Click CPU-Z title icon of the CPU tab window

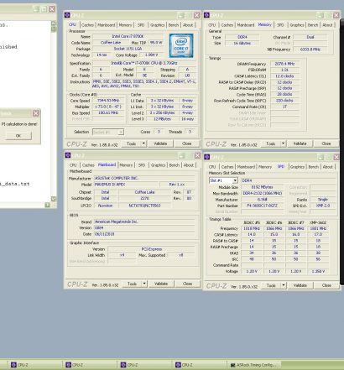(x=67, y=15)
